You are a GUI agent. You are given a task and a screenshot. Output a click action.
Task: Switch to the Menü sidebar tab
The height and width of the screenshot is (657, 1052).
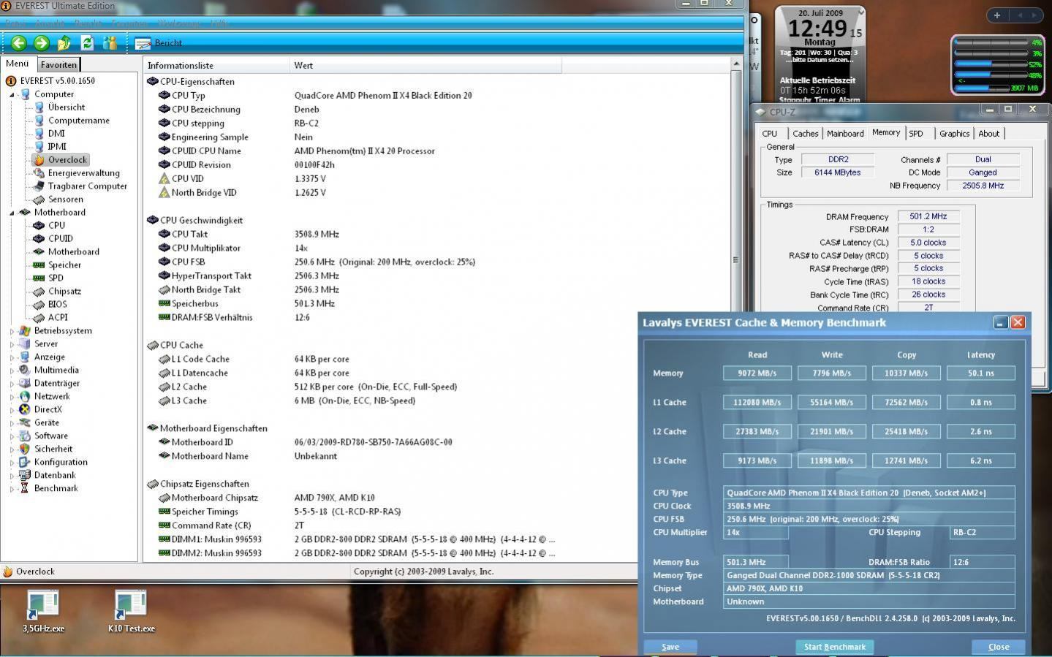(x=18, y=64)
